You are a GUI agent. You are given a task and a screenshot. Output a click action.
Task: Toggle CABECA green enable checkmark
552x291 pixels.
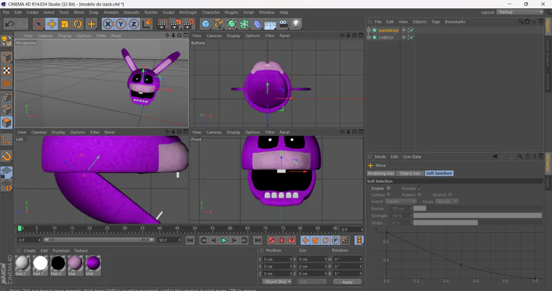pyautogui.click(x=412, y=37)
